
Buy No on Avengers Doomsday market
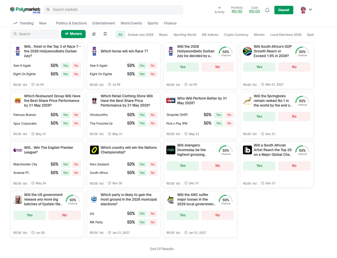click(218, 166)
